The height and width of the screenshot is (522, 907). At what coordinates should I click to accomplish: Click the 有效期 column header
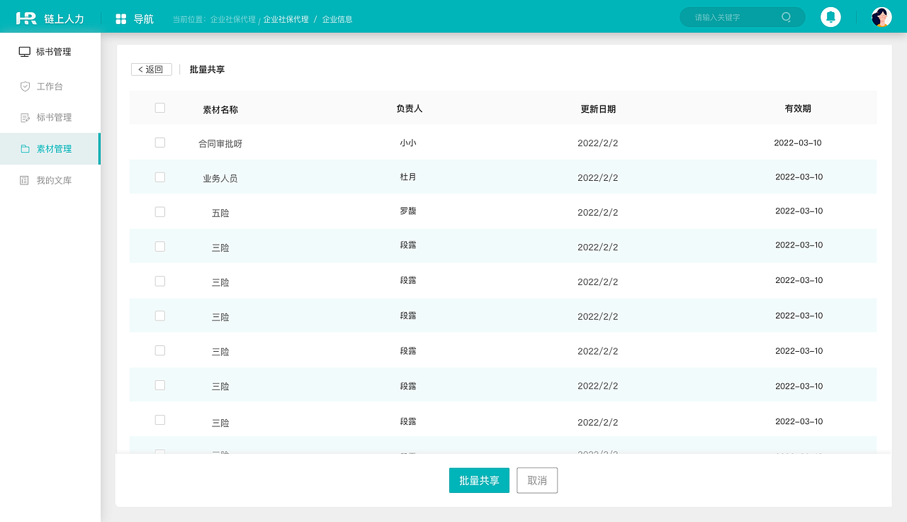pos(798,109)
